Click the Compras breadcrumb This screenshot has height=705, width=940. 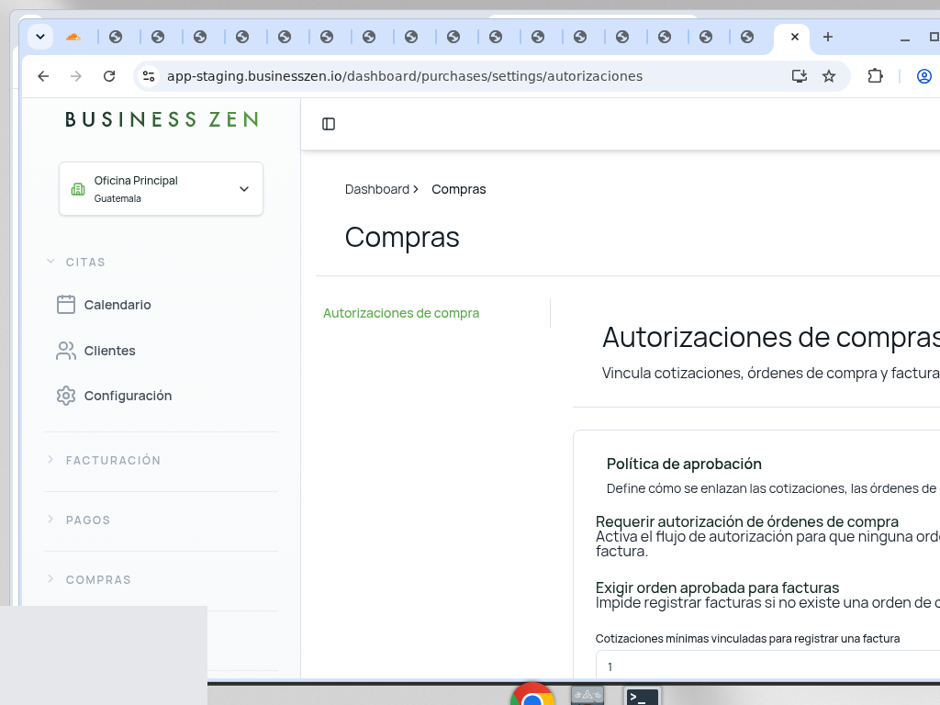[459, 189]
